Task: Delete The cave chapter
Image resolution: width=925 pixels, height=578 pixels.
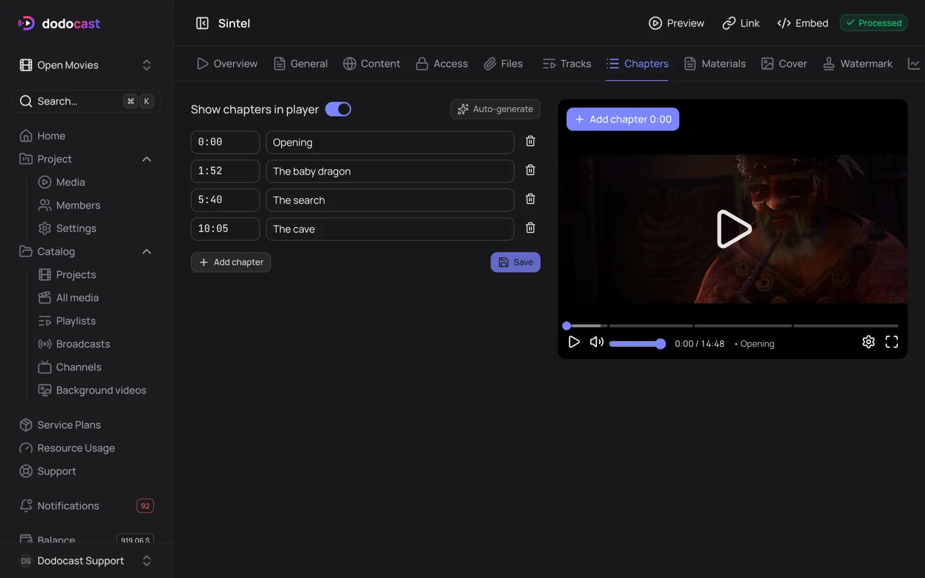Action: pos(530,228)
